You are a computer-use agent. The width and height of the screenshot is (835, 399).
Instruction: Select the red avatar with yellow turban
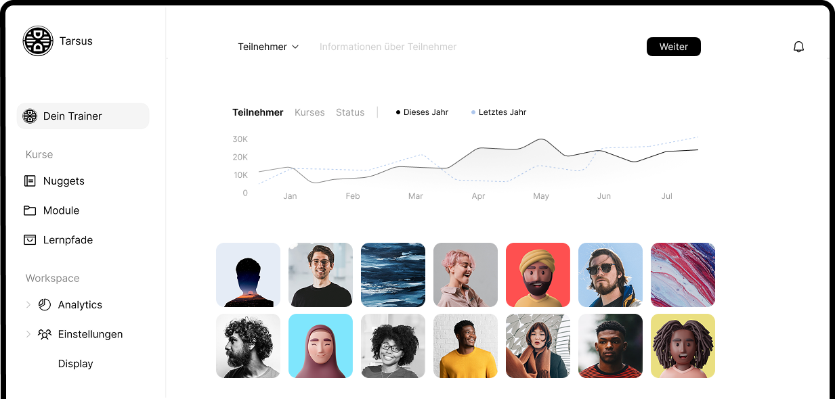click(x=538, y=275)
